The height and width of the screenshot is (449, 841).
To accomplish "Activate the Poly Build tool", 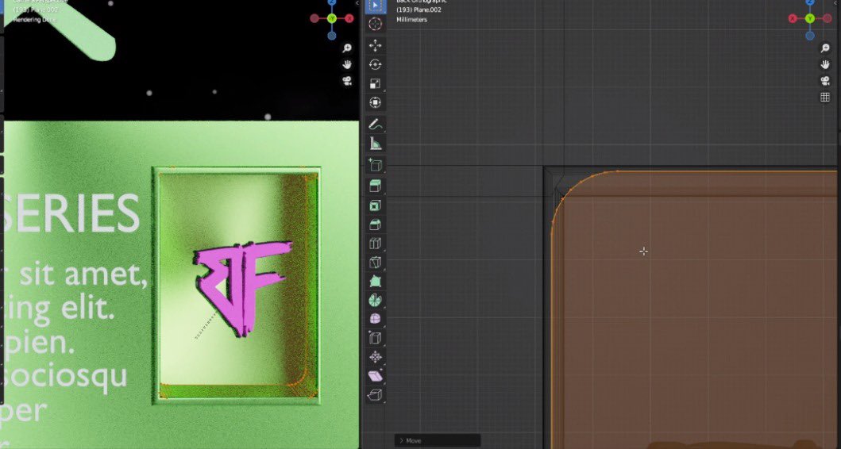I will click(x=375, y=281).
